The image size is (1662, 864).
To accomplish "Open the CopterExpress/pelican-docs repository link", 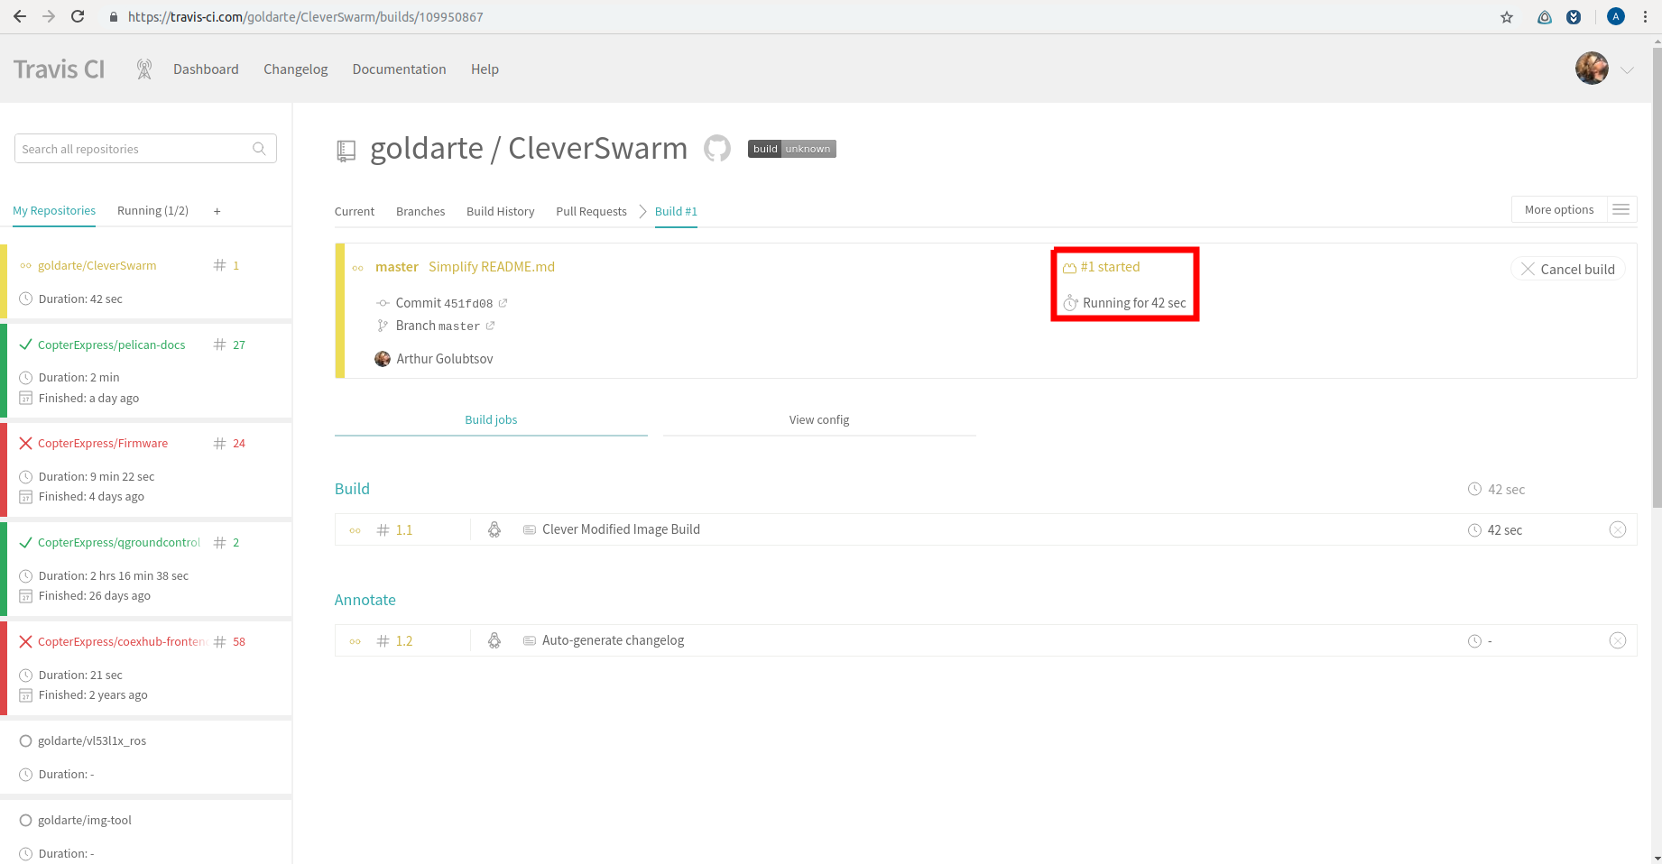I will pos(111,345).
